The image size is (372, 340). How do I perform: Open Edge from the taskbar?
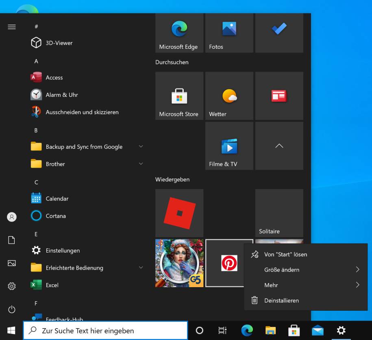tap(247, 331)
